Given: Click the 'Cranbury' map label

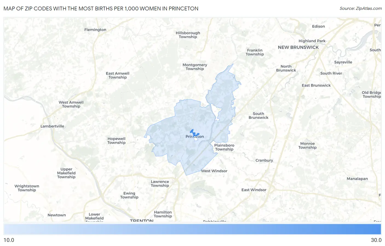Looking at the screenshot, I should 264,160.
